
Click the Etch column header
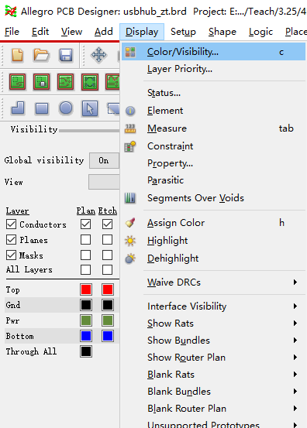pyautogui.click(x=108, y=211)
